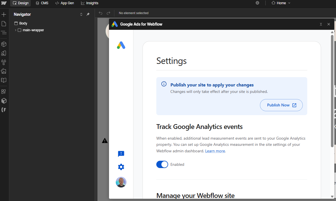336x201 pixels.
Task: Open the {F Finsweet app icon
Action: (4, 110)
